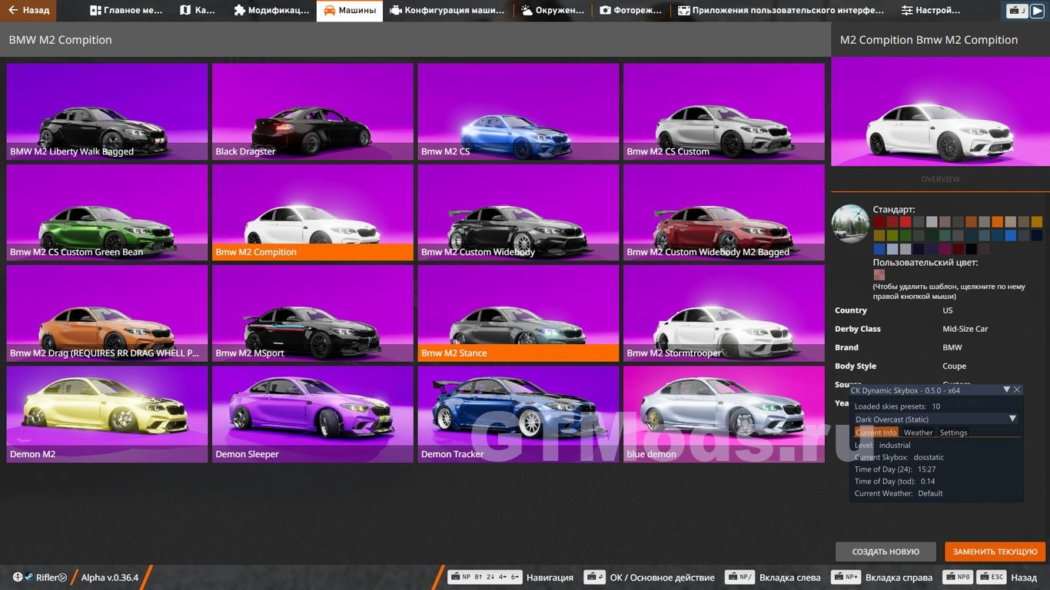Pick Bmw M2 CS Custom Green Bean
The height and width of the screenshot is (590, 1050).
(x=107, y=213)
